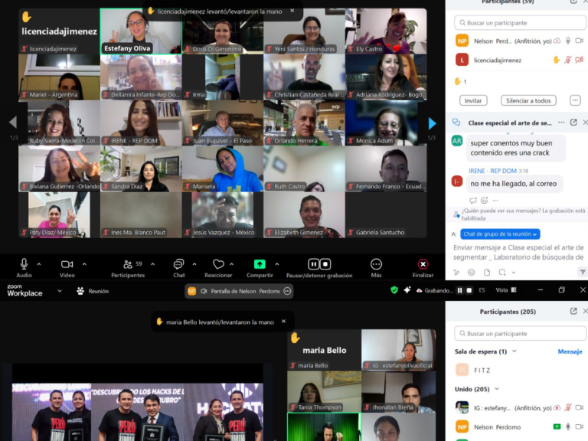Go to the next gallery page
This screenshot has height=441, width=588.
point(432,123)
